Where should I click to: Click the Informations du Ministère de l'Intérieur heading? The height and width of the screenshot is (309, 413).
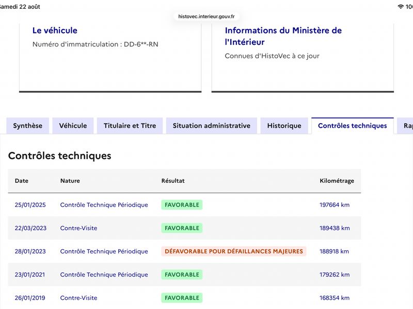tap(283, 36)
